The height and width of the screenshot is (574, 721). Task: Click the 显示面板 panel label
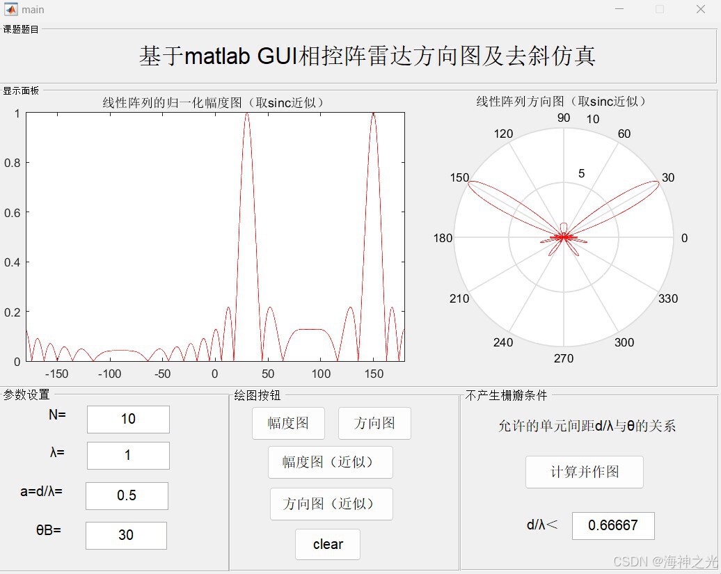21,90
